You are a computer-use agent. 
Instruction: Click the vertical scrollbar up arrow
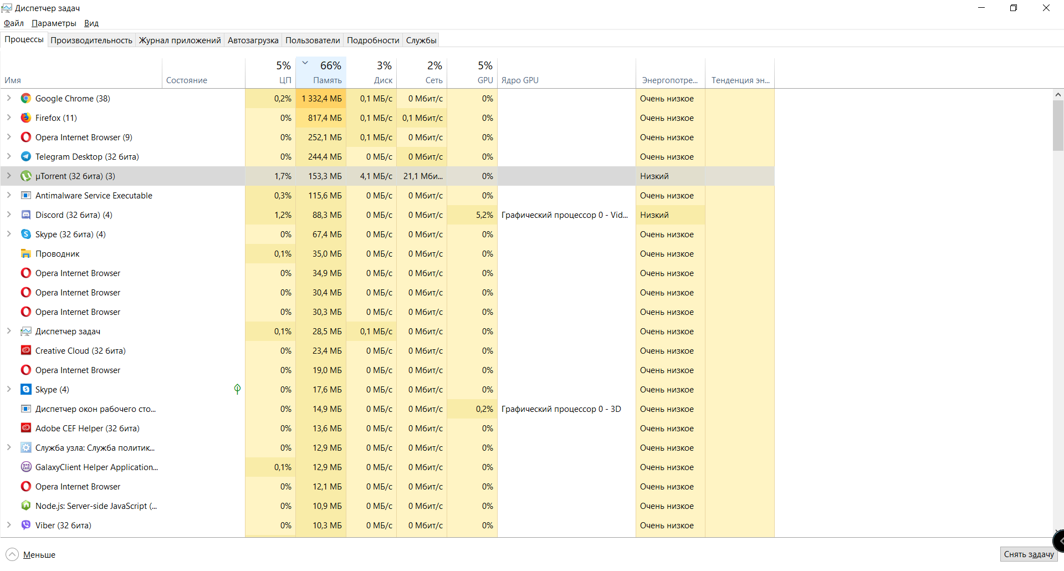(1058, 95)
